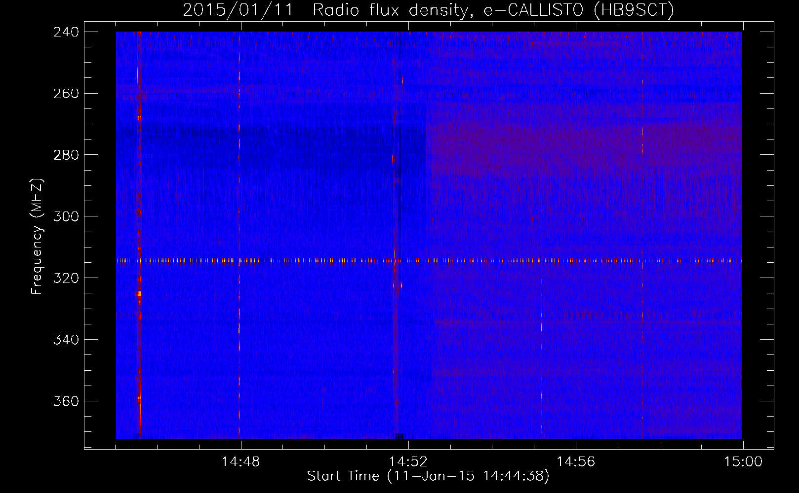The width and height of the screenshot is (799, 493).
Task: Click the 14:48 time tick label
Action: [240, 462]
